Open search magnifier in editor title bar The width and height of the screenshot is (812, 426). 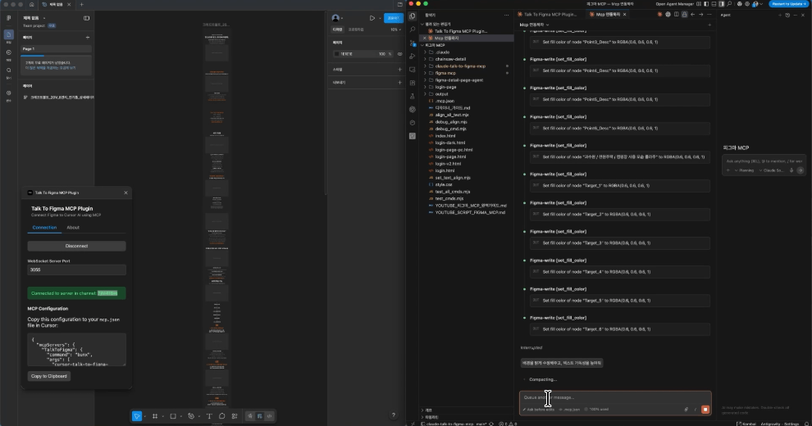coord(729,4)
